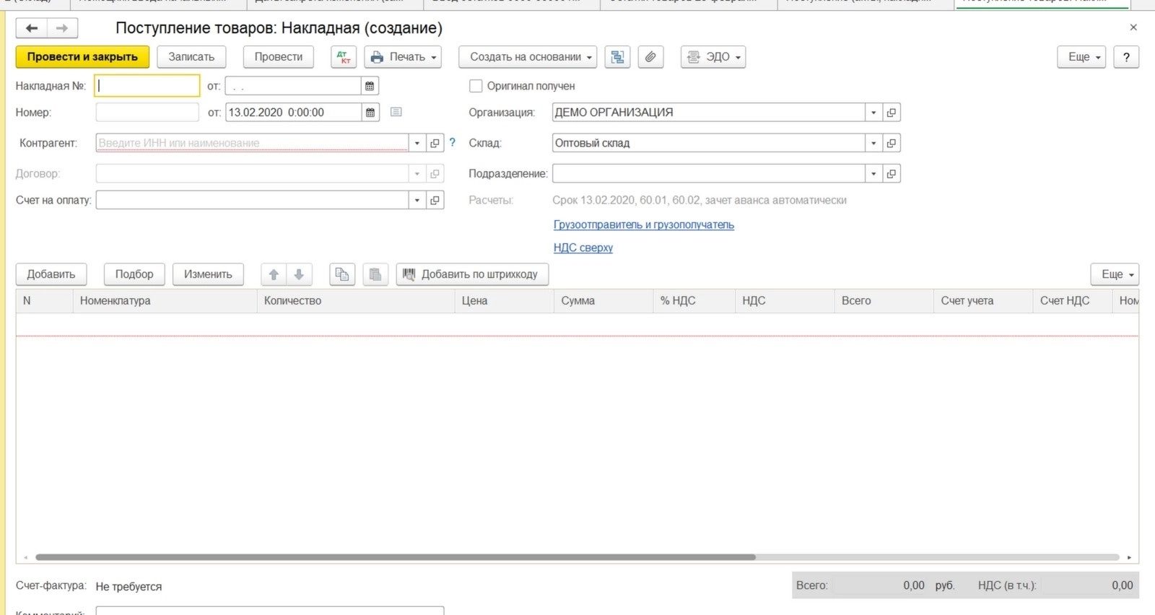Expand the Подразделение dropdown list
This screenshot has height=615, width=1155.
point(873,173)
